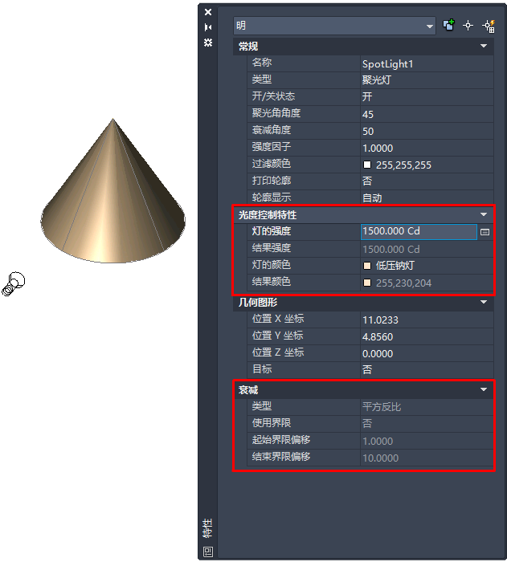The width and height of the screenshot is (507, 566).
Task: Collapse the 几何图形 section
Action: 484,302
